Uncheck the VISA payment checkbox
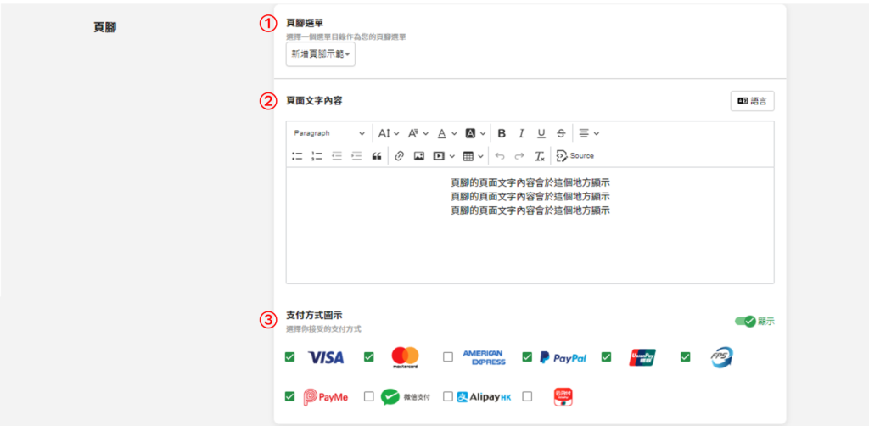 coord(290,357)
